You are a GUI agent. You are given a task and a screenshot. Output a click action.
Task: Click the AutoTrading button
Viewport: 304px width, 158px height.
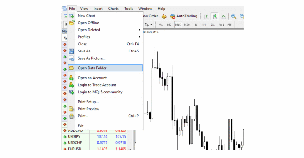coord(183,16)
